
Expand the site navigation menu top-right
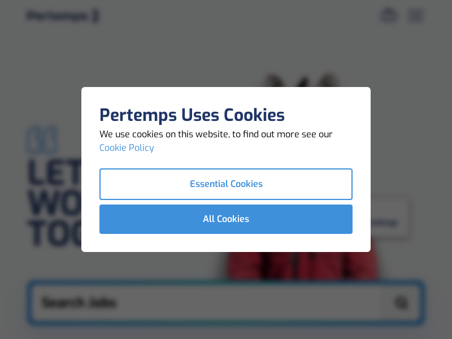point(416,15)
